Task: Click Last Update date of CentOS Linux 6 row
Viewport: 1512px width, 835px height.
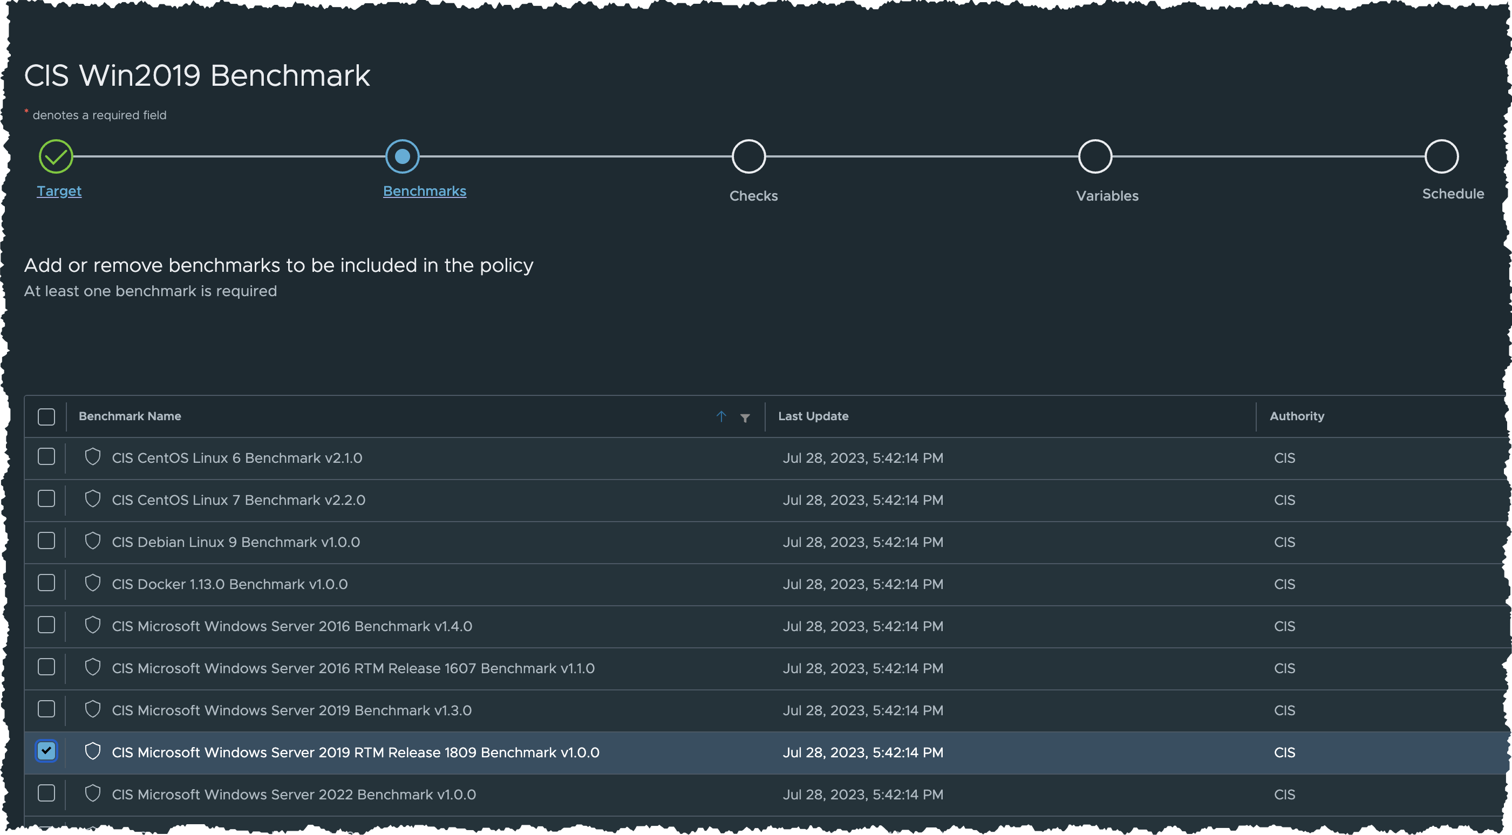Action: click(x=863, y=458)
